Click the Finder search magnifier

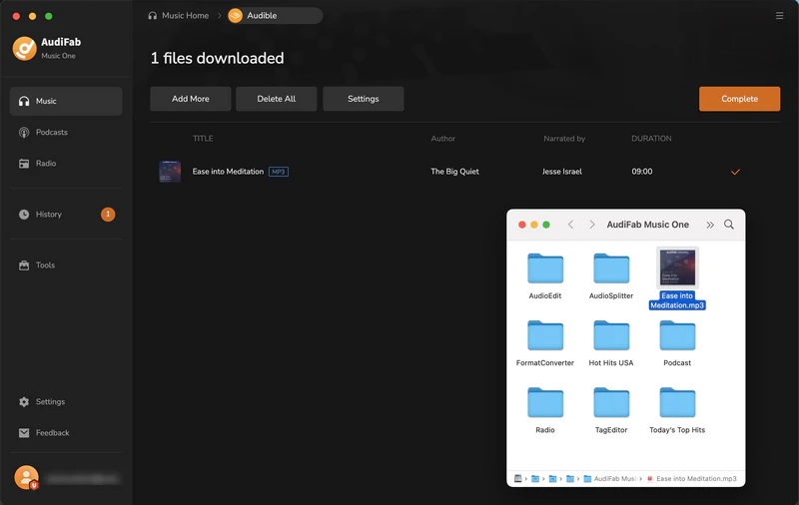pos(729,225)
